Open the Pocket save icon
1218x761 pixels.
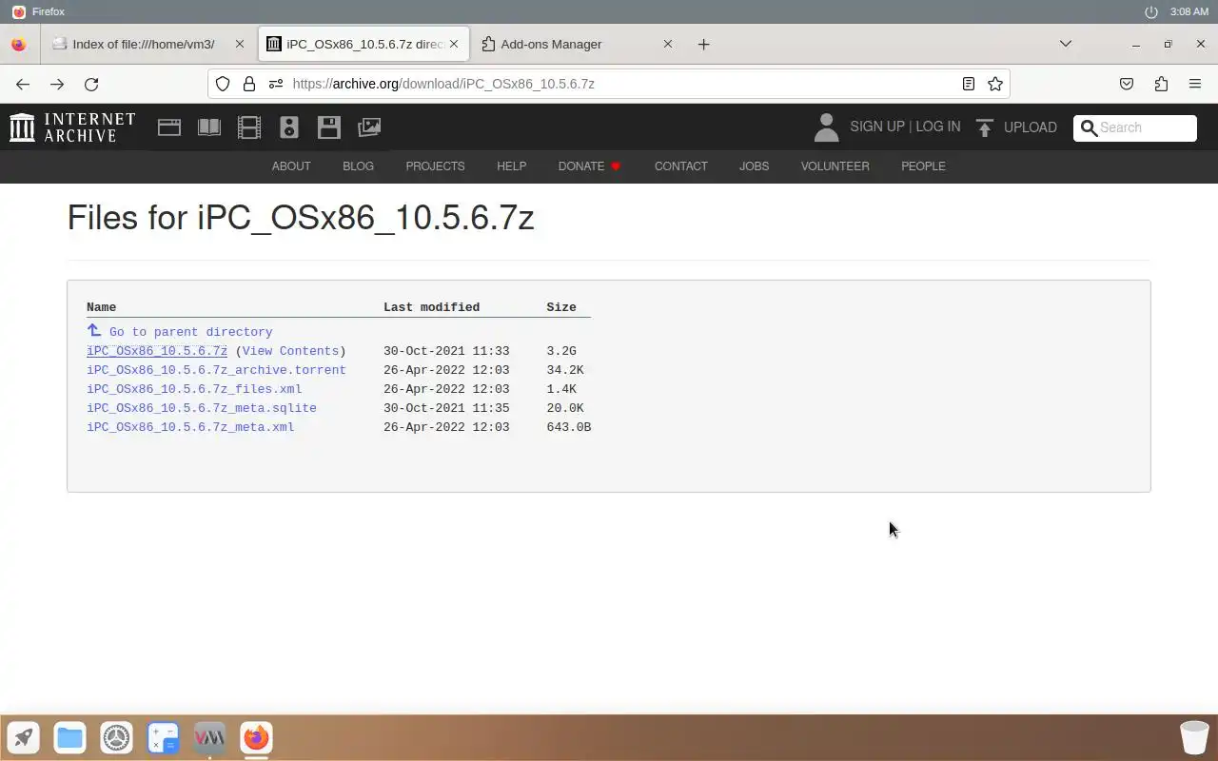(1127, 84)
